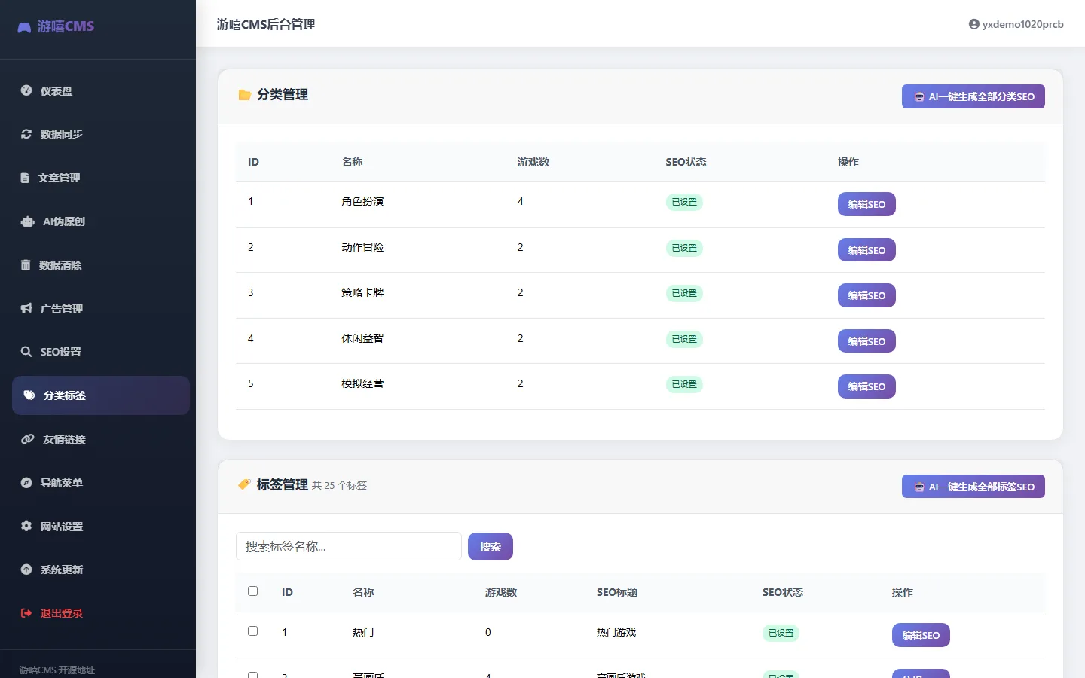Viewport: 1085px width, 678px height.
Task: Focus the 搜索标签名称 input field
Action: (x=349, y=546)
